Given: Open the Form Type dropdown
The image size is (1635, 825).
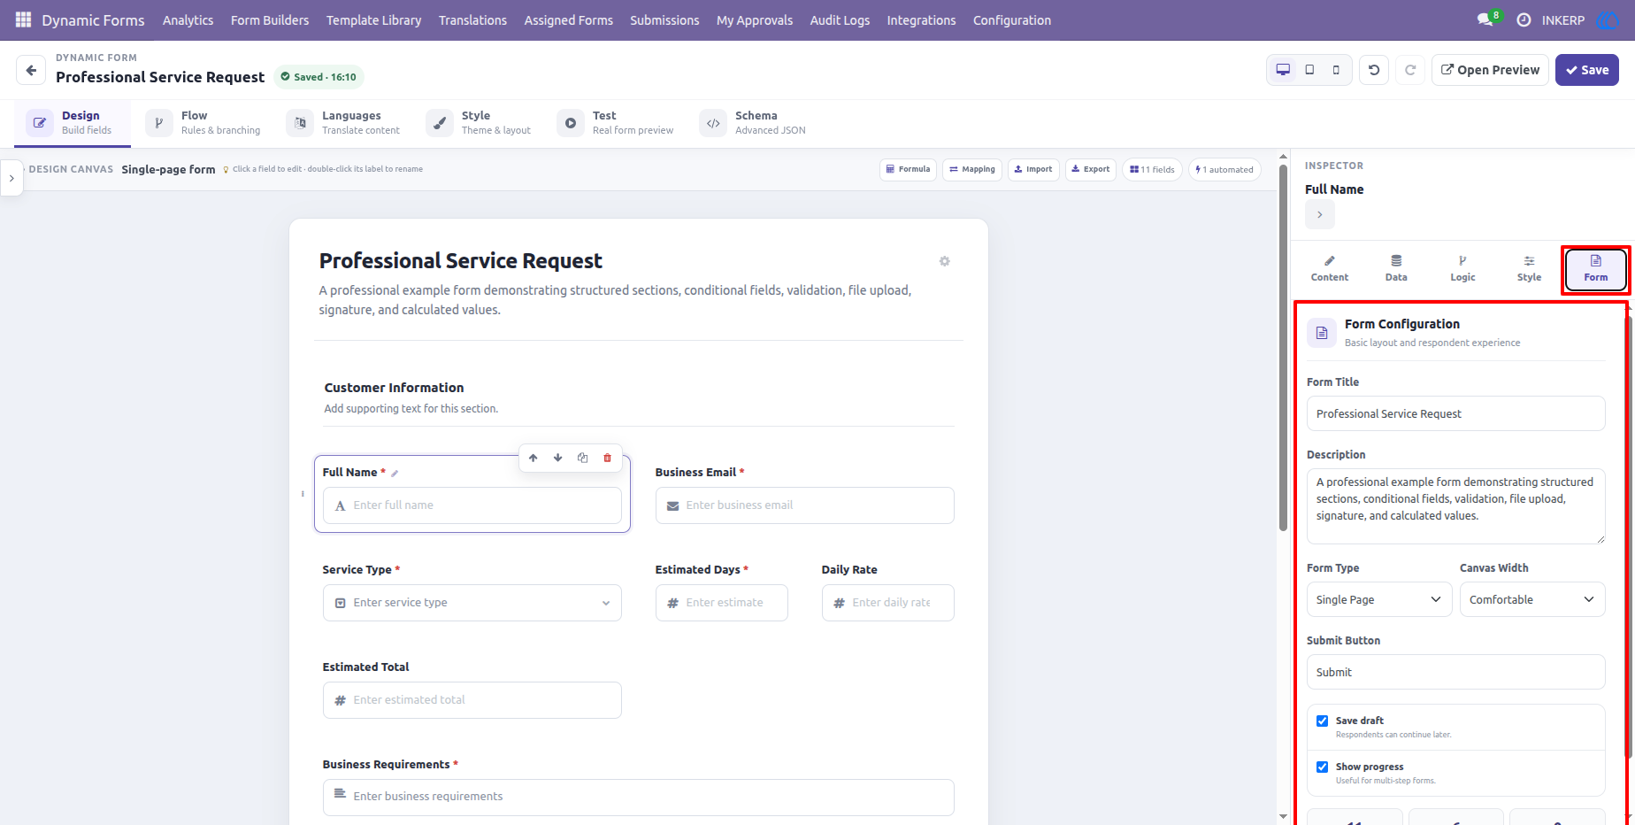Looking at the screenshot, I should (x=1379, y=599).
